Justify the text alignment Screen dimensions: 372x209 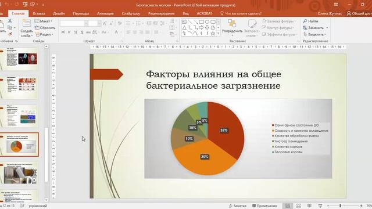[x=147, y=32]
